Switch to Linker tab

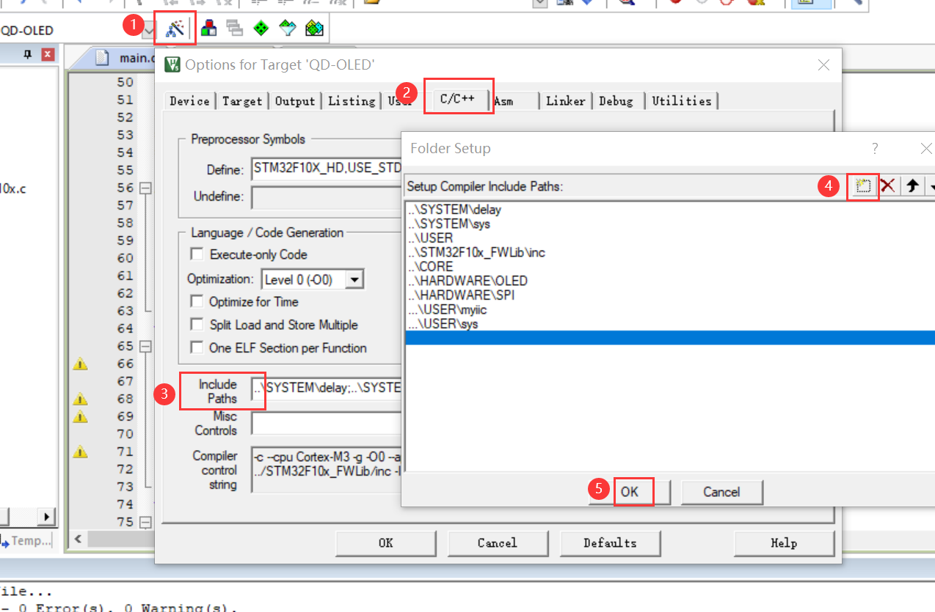coord(565,101)
